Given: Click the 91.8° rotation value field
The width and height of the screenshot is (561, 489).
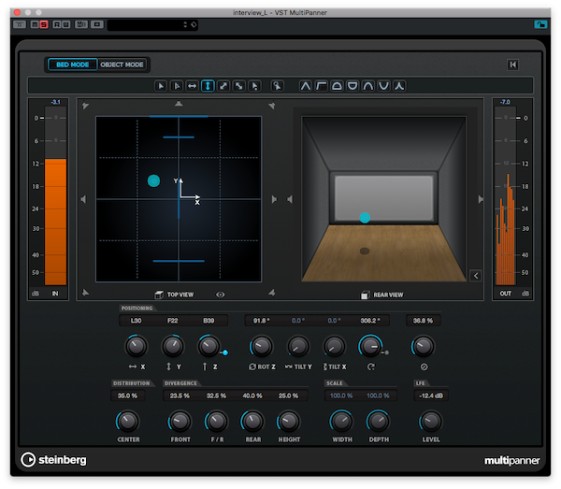Looking at the screenshot, I should (x=262, y=321).
